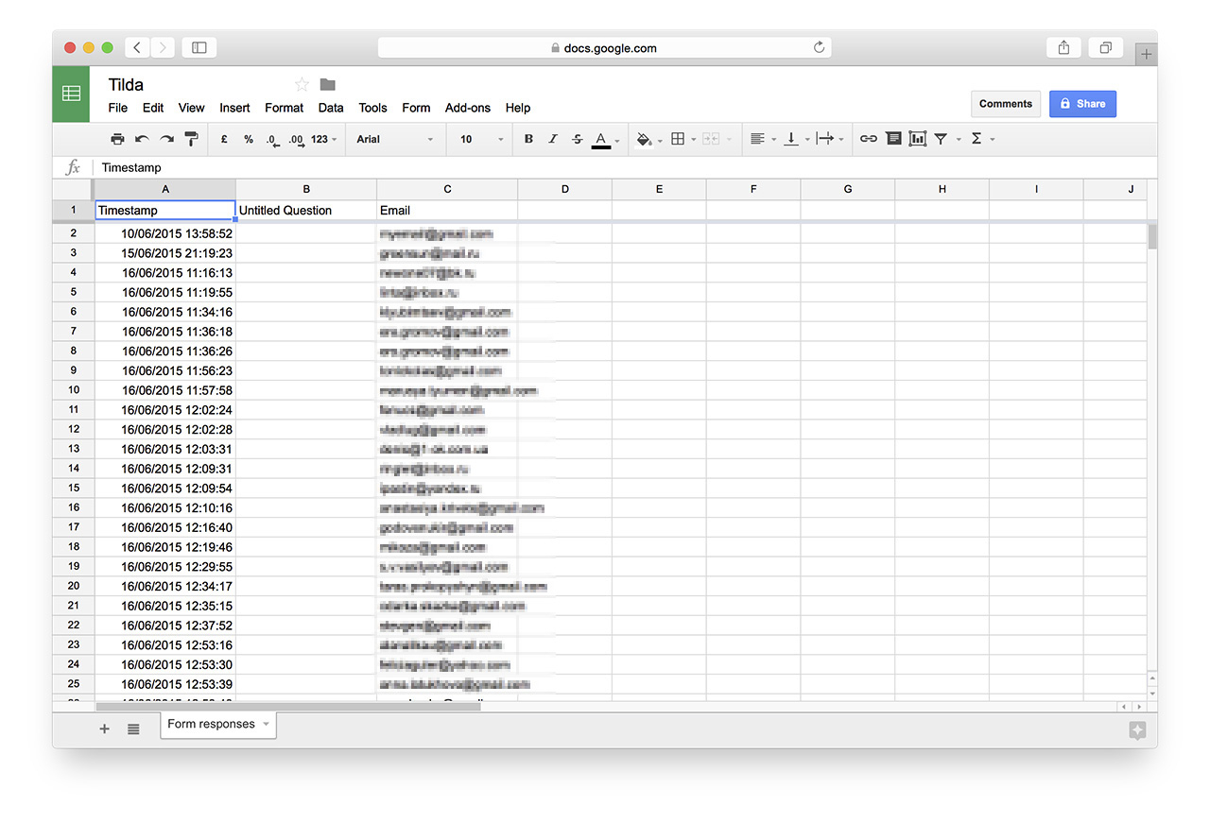The height and width of the screenshot is (823, 1210).
Task: Insert a comment via the toolbar
Action: coord(893,139)
